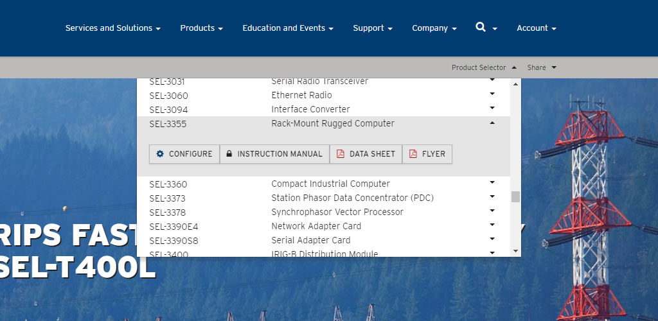The image size is (658, 321).
Task: Open the Share dropdown
Action: point(542,67)
